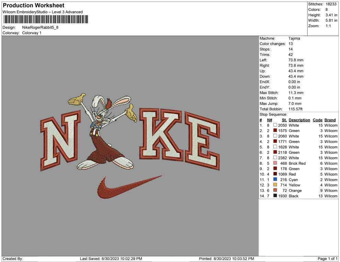
Task: Click the 'Yellow' description in row 12
Action: [294, 185]
